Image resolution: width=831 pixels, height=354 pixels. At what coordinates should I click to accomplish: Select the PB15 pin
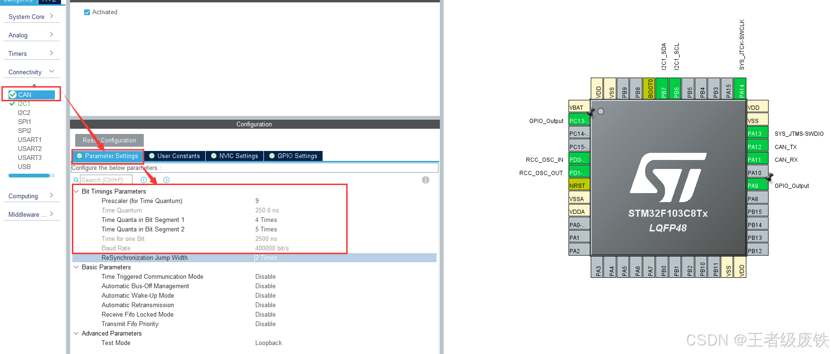pyautogui.click(x=757, y=212)
